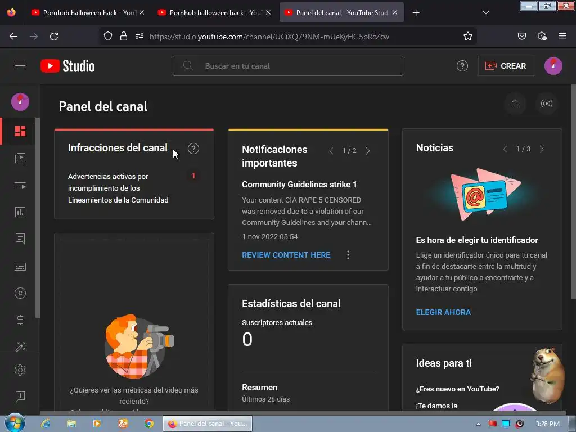Open the Help question mark icon in header
This screenshot has height=432, width=576.
pos(462,66)
